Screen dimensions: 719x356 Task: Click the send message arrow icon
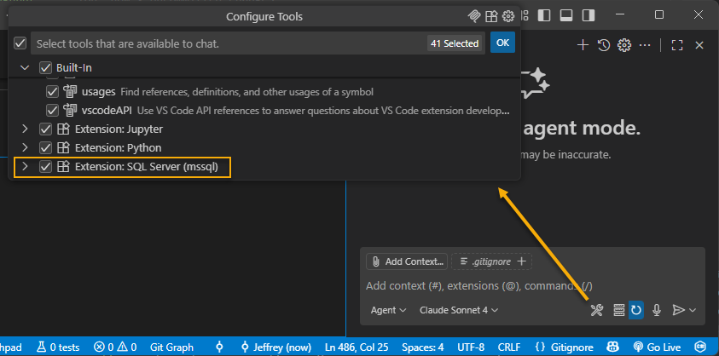679,311
